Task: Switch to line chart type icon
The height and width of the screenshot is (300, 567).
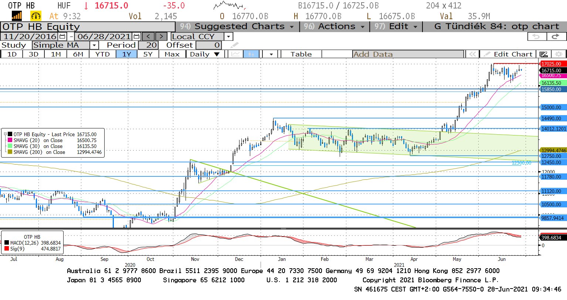Action: coord(235,54)
